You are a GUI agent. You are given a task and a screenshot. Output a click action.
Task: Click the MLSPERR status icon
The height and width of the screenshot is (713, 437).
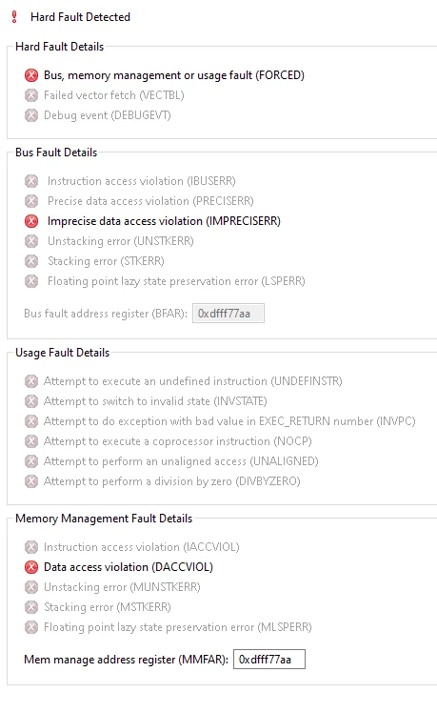click(x=31, y=627)
